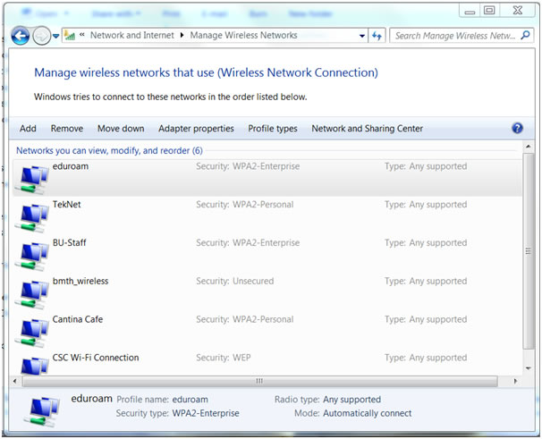Select the TekNet network icon
The height and width of the screenshot is (439, 542).
click(x=32, y=218)
